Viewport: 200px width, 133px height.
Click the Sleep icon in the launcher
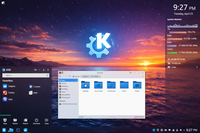(x=5, y=120)
